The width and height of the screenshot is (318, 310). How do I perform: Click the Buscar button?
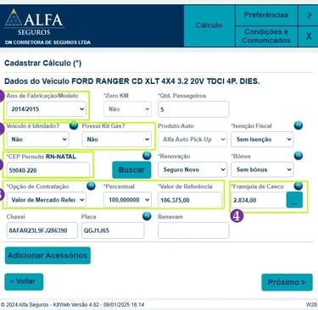(131, 169)
